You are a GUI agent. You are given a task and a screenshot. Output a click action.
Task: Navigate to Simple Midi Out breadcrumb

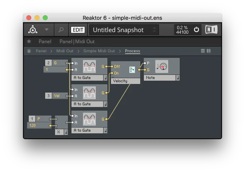[99, 51]
